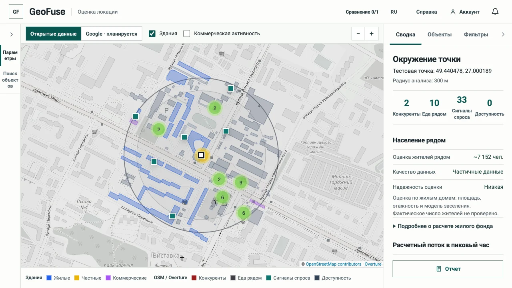Enable the Коммерческая активность checkbox
Viewport: 512px width, 288px height.
tap(186, 34)
